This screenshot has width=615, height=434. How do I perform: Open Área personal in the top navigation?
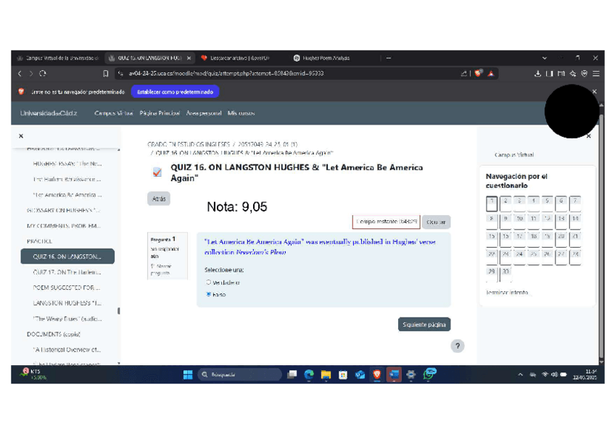point(204,113)
